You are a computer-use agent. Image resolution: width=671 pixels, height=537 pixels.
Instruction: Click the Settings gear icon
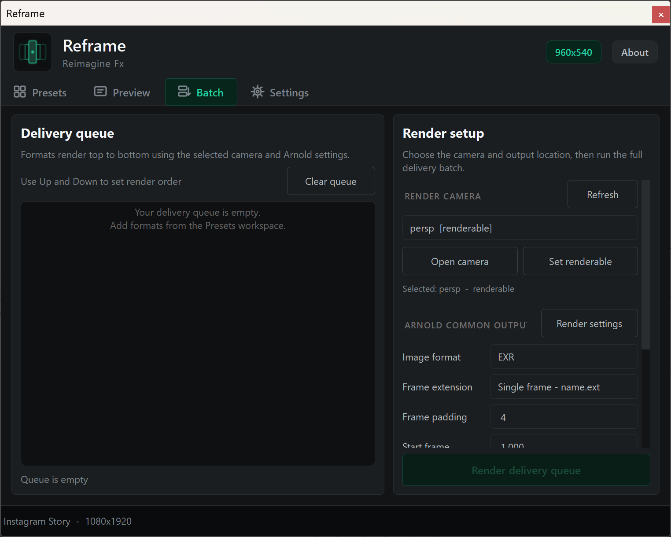pos(258,92)
